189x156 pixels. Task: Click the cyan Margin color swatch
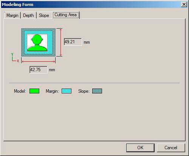[x=67, y=91]
